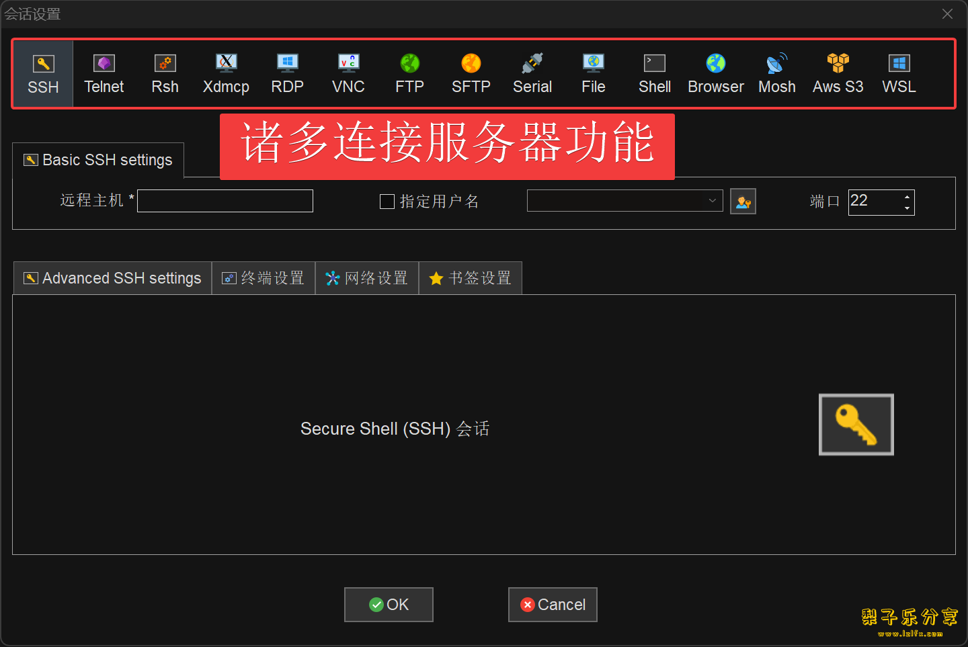Open the 终端设置 tab
The height and width of the screenshot is (647, 968).
(264, 278)
